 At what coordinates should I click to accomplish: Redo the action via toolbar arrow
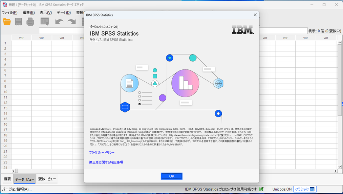click(x=71, y=22)
